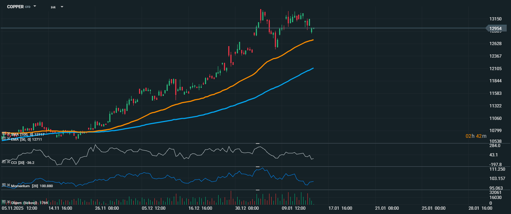Open settings icon for Objem (tickový) indicator
The height and width of the screenshot is (214, 511).
point(4,201)
